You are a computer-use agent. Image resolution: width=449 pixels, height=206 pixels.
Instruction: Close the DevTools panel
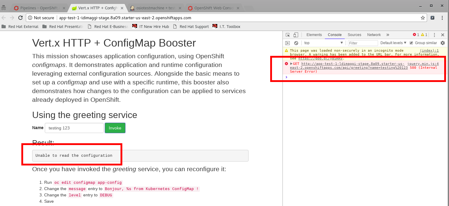click(443, 35)
